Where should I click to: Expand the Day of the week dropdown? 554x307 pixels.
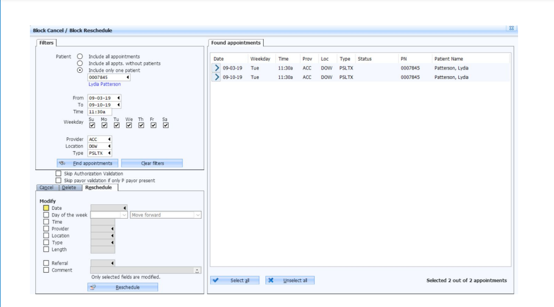click(x=124, y=215)
